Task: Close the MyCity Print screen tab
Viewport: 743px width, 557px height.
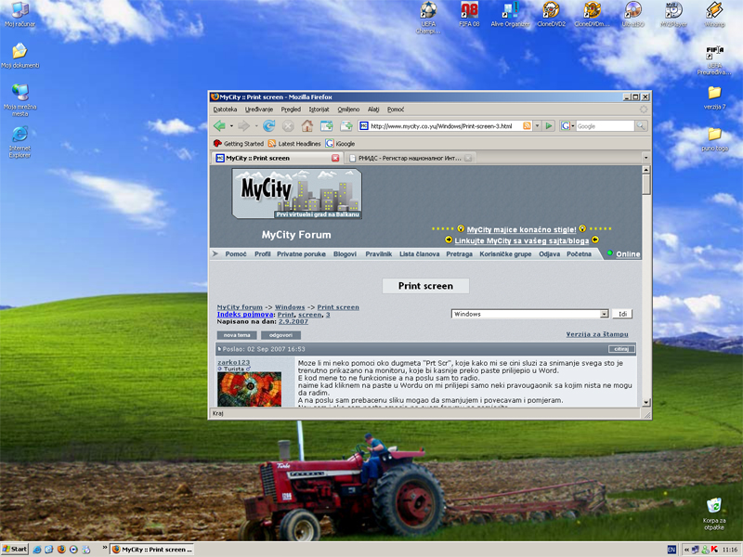Action: pos(335,158)
